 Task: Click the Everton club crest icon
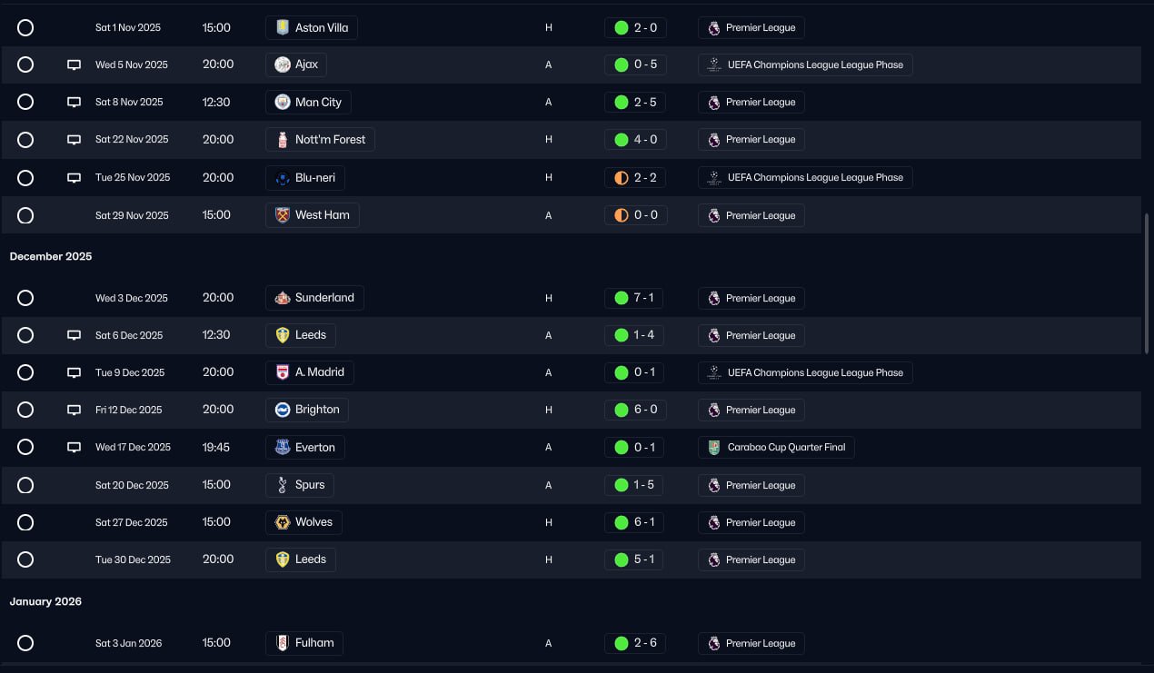click(x=283, y=448)
